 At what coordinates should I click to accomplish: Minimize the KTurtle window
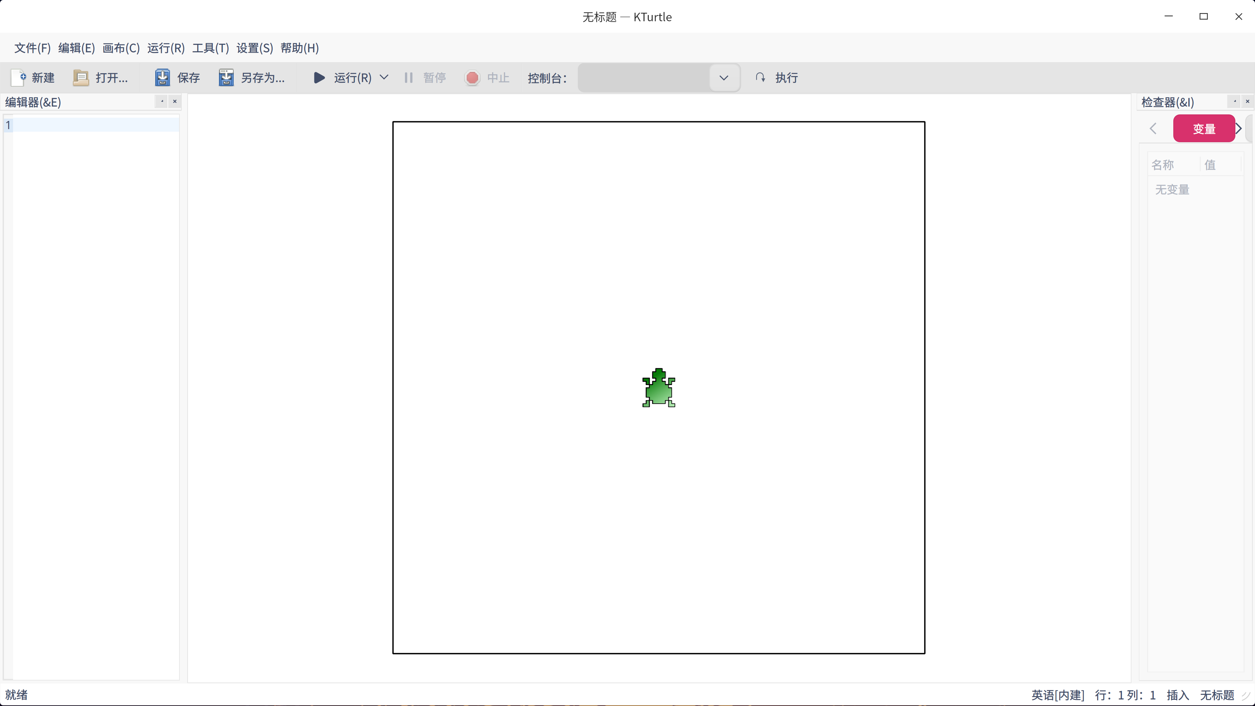pyautogui.click(x=1169, y=16)
